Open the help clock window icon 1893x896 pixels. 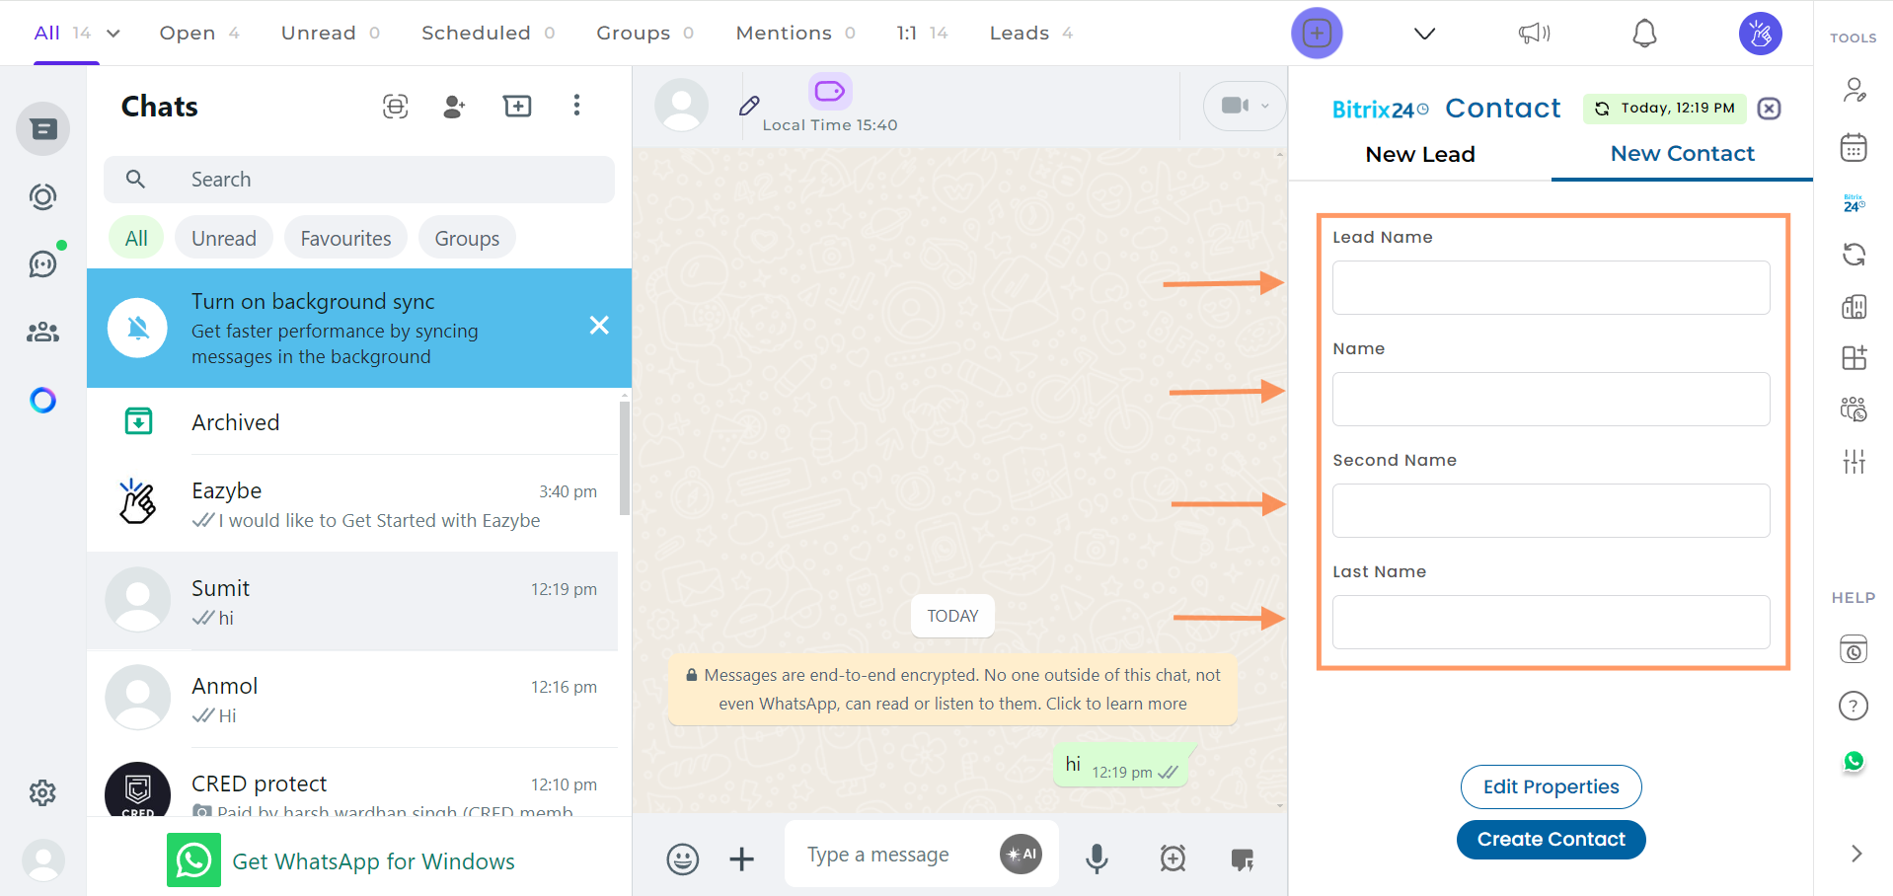click(1854, 649)
